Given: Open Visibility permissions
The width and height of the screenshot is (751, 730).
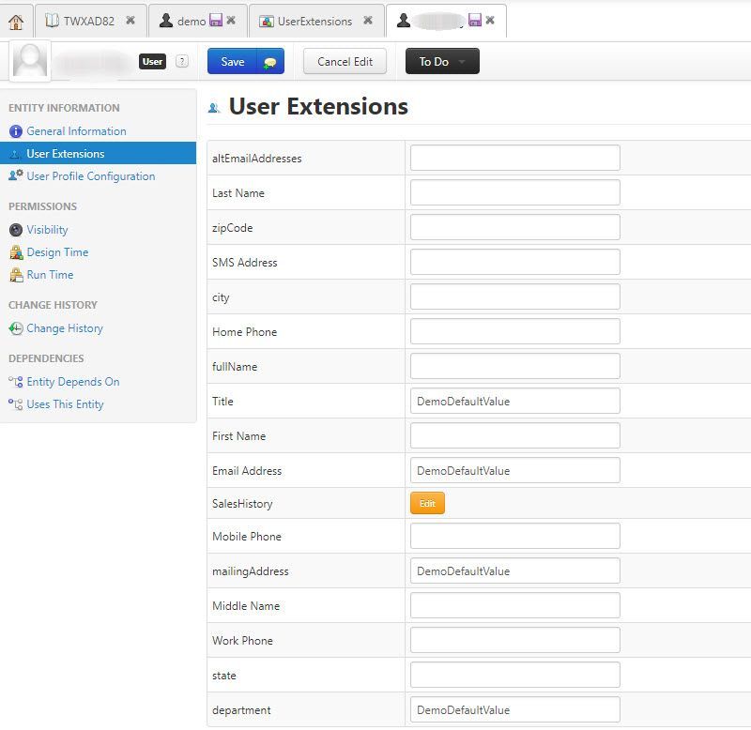Looking at the screenshot, I should (48, 230).
